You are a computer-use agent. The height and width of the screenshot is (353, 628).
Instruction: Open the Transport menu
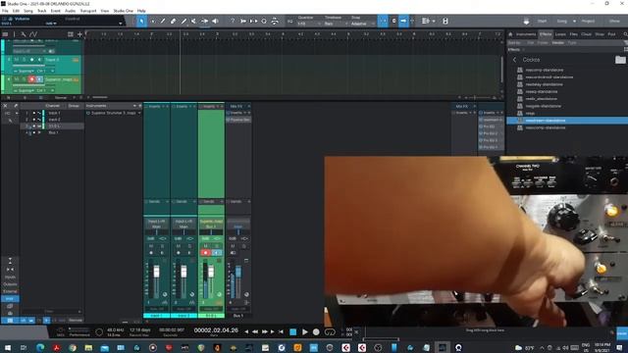click(x=88, y=11)
